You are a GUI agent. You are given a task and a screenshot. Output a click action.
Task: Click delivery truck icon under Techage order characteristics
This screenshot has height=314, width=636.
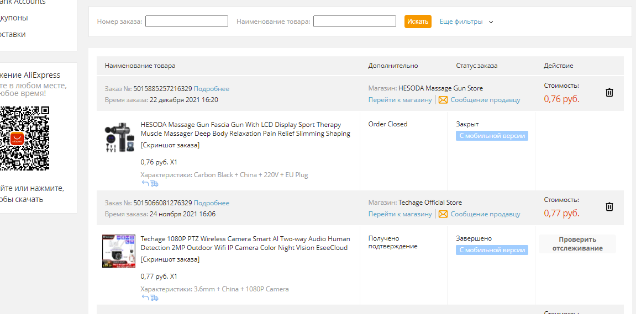154,298
